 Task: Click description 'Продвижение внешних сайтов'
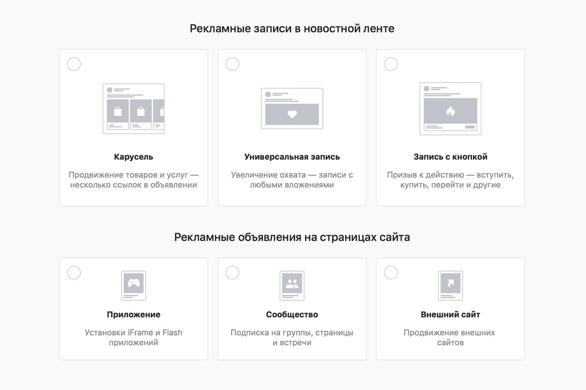tap(450, 338)
